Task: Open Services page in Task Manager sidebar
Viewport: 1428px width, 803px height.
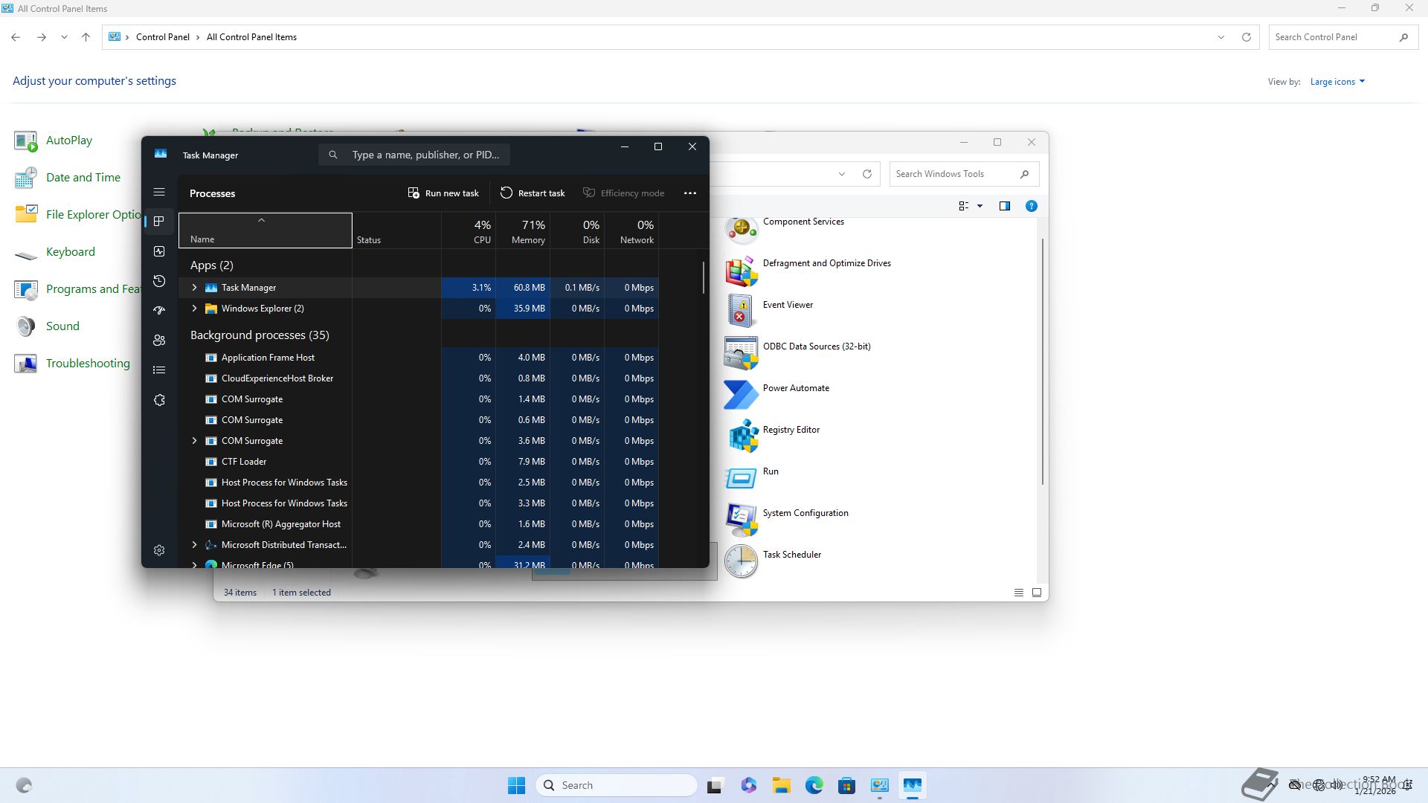Action: (x=159, y=400)
